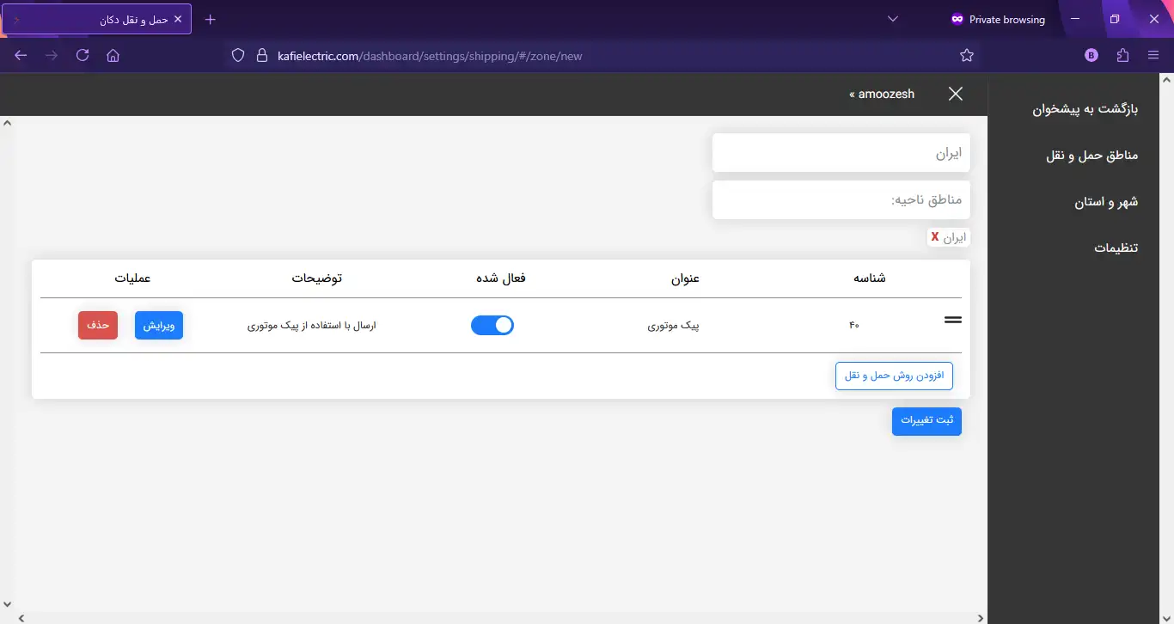The height and width of the screenshot is (624, 1174).
Task: Click the tracking protection shield icon
Action: [x=237, y=55]
